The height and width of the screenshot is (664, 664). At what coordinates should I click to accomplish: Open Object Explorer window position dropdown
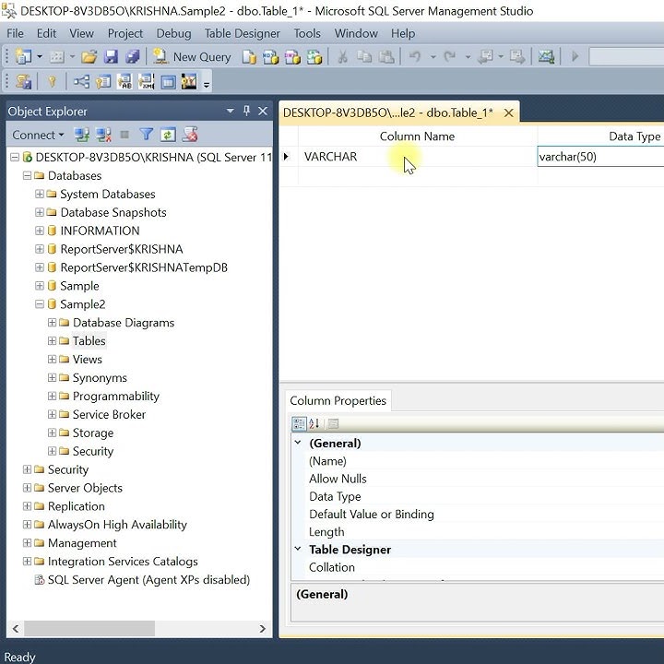230,111
